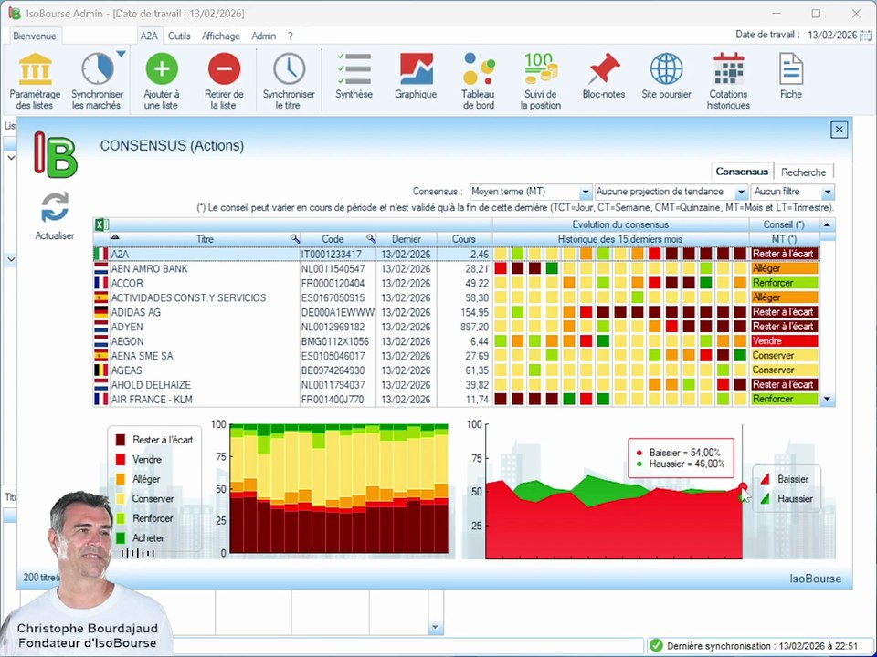
Task: Open the Fiche tool
Action: (791, 77)
